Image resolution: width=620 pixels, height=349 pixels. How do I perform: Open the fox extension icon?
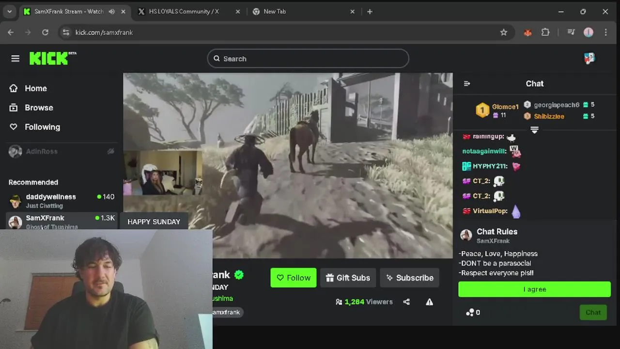(x=527, y=32)
